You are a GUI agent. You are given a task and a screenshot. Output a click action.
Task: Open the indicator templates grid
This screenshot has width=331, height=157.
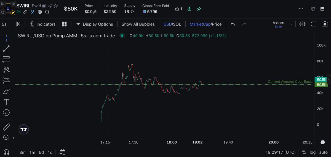64,24
